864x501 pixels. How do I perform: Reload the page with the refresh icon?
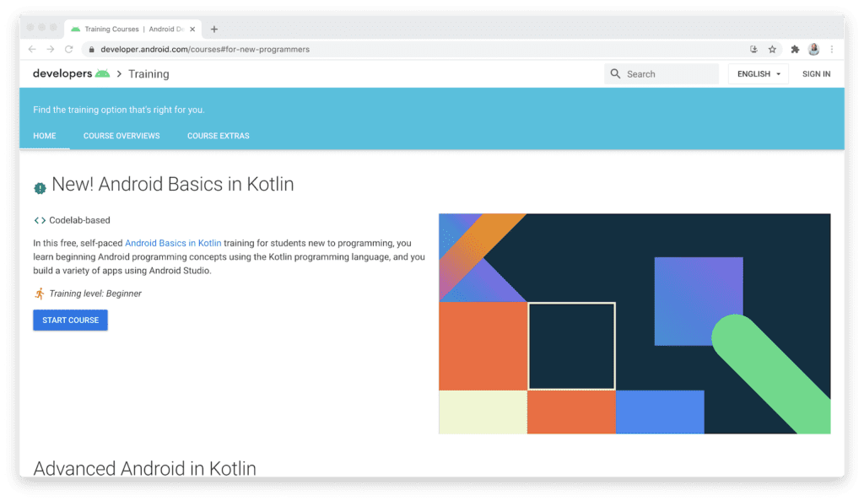tap(69, 50)
